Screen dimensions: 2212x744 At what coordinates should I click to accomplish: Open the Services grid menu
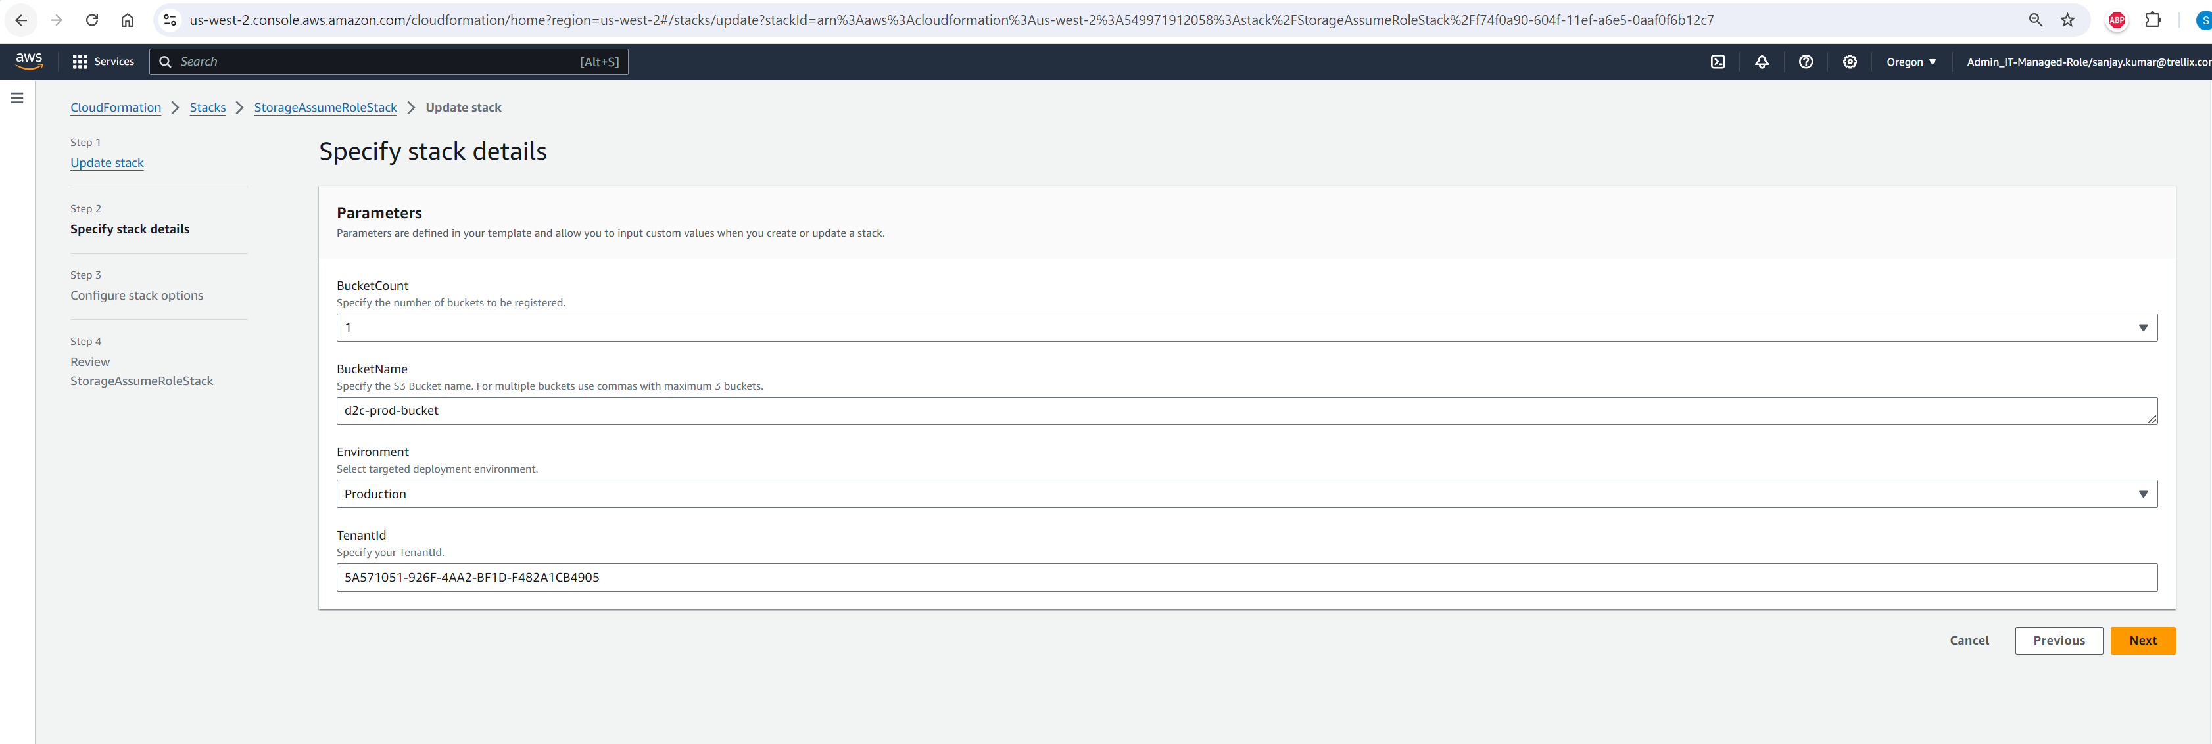[x=103, y=61]
